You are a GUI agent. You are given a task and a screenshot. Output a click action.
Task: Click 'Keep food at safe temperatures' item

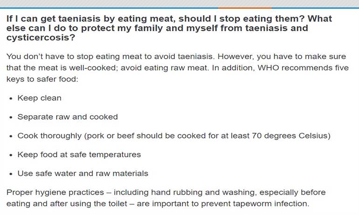[x=79, y=155]
